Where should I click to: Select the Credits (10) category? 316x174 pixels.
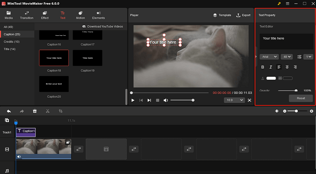pyautogui.click(x=12, y=42)
